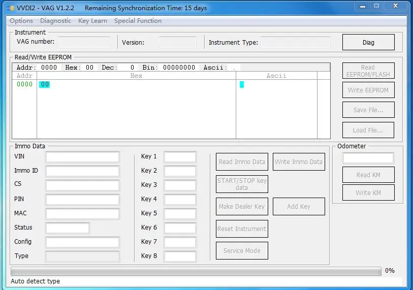Minimize the VVDI2 window

coord(363,6)
